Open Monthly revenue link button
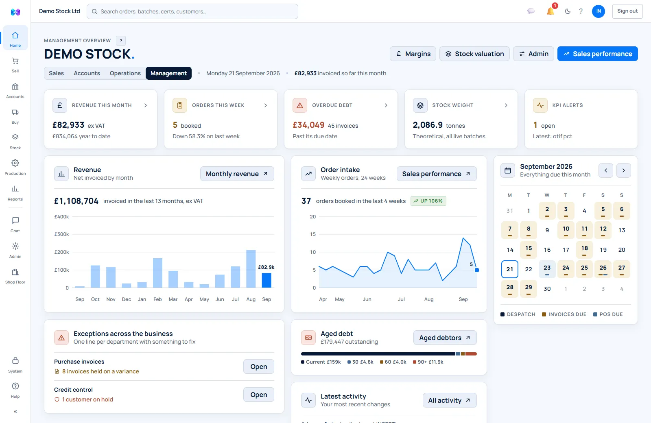Image resolution: width=651 pixels, height=423 pixels. coord(237,174)
